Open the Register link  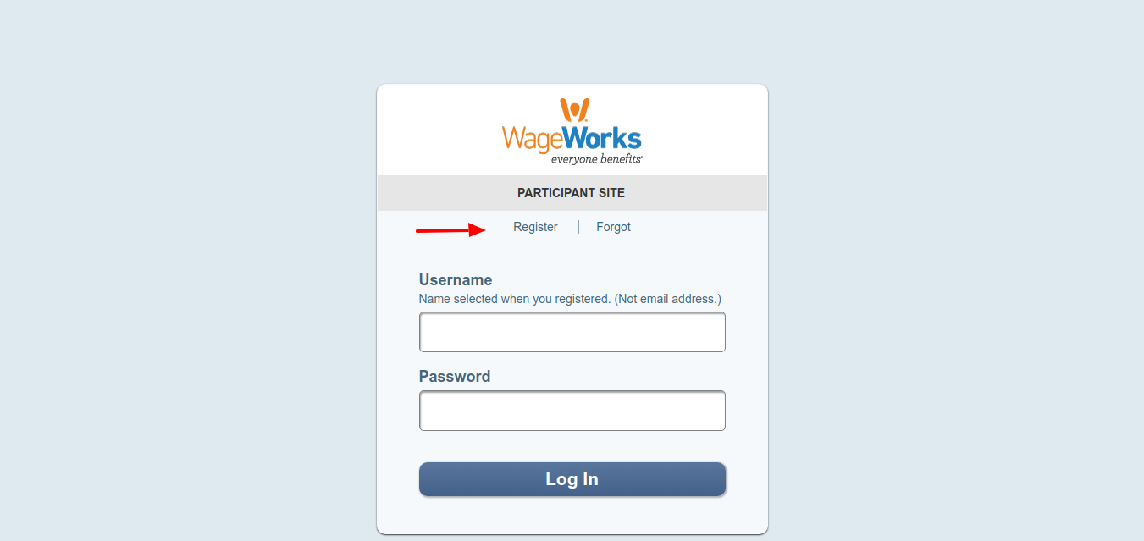(535, 227)
